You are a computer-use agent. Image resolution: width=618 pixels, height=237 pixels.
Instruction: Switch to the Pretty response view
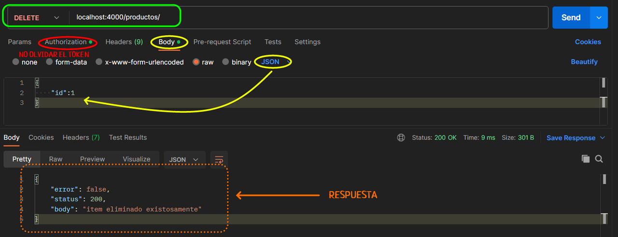(22, 159)
